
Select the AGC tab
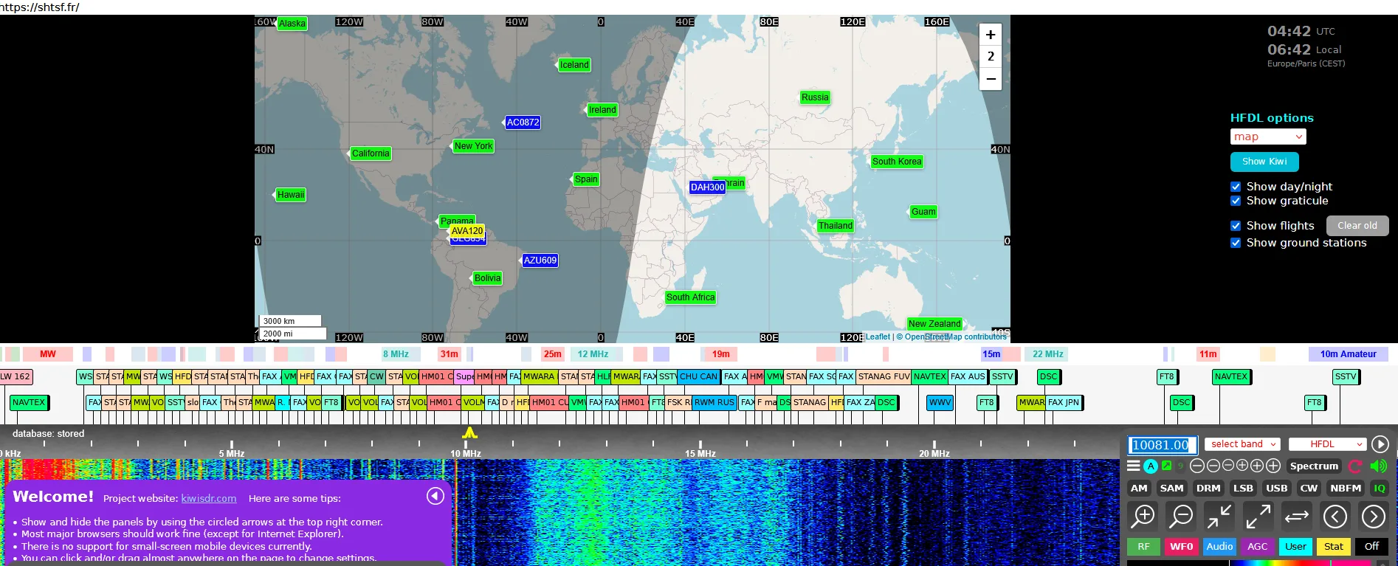point(1257,547)
